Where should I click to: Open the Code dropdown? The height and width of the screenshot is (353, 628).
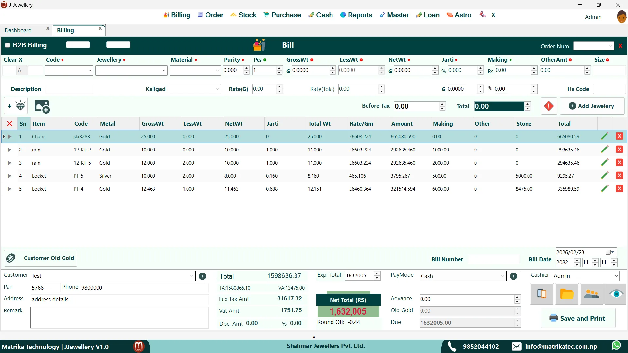coord(89,70)
